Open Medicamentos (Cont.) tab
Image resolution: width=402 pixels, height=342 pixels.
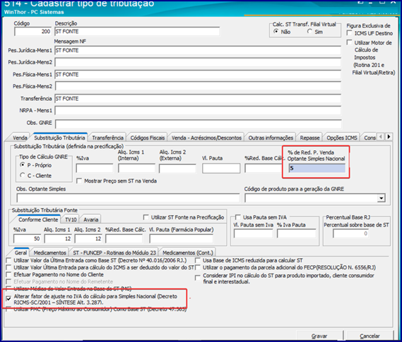coord(188,252)
